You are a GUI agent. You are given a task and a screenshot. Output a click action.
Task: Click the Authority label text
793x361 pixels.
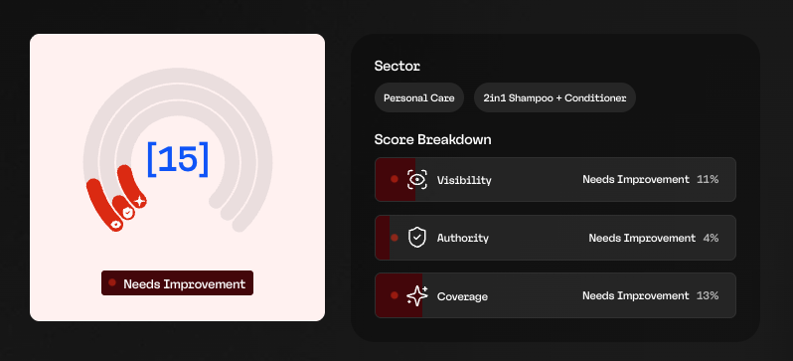coord(463,238)
